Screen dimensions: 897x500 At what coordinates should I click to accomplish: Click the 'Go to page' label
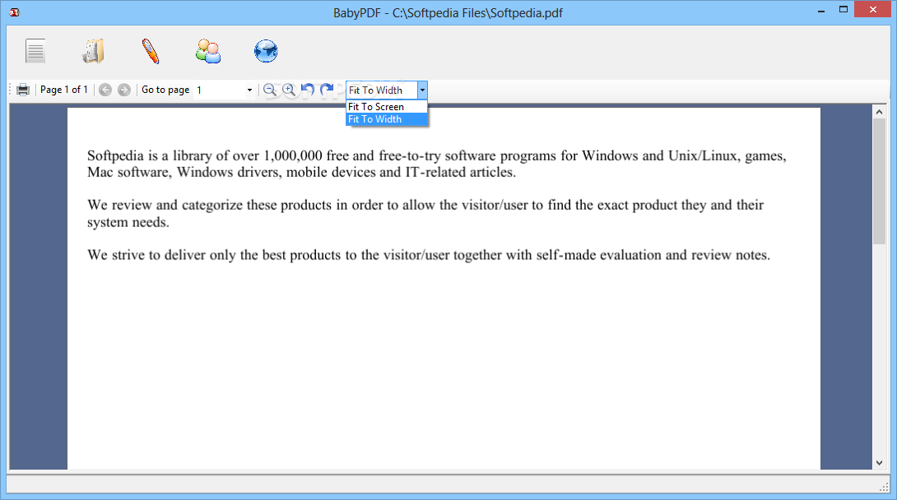(x=165, y=90)
